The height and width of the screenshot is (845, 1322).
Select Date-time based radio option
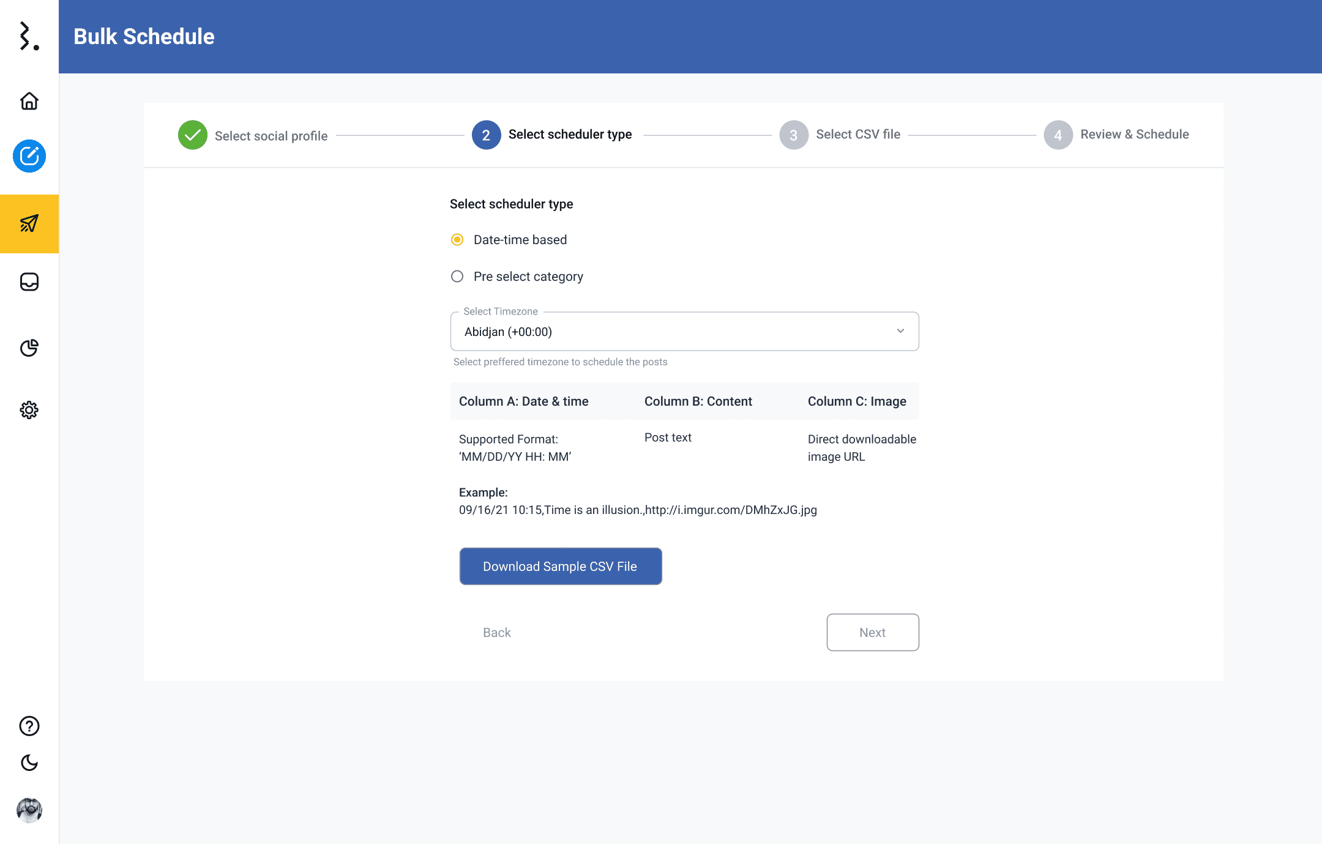(457, 240)
